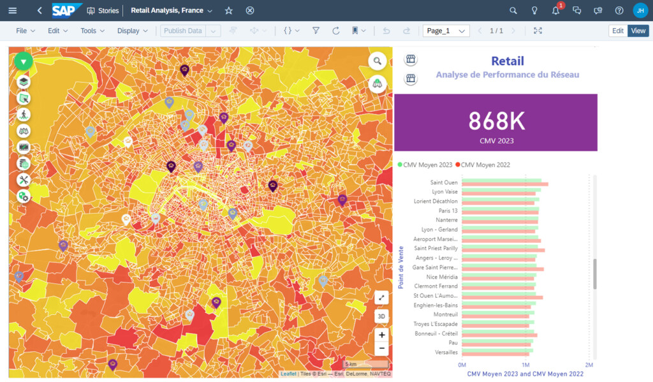Image resolution: width=653 pixels, height=382 pixels.
Task: Switch to Edit mode
Action: (x=617, y=31)
